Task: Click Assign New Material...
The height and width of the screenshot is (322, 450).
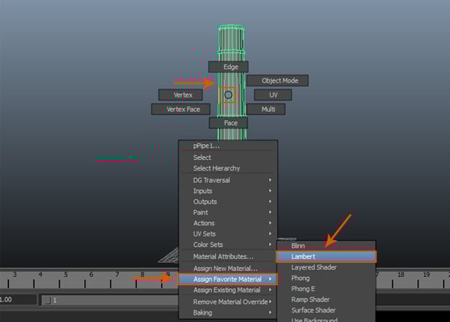Action: tap(225, 268)
